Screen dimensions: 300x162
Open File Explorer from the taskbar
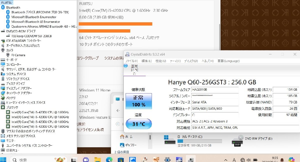97,160
